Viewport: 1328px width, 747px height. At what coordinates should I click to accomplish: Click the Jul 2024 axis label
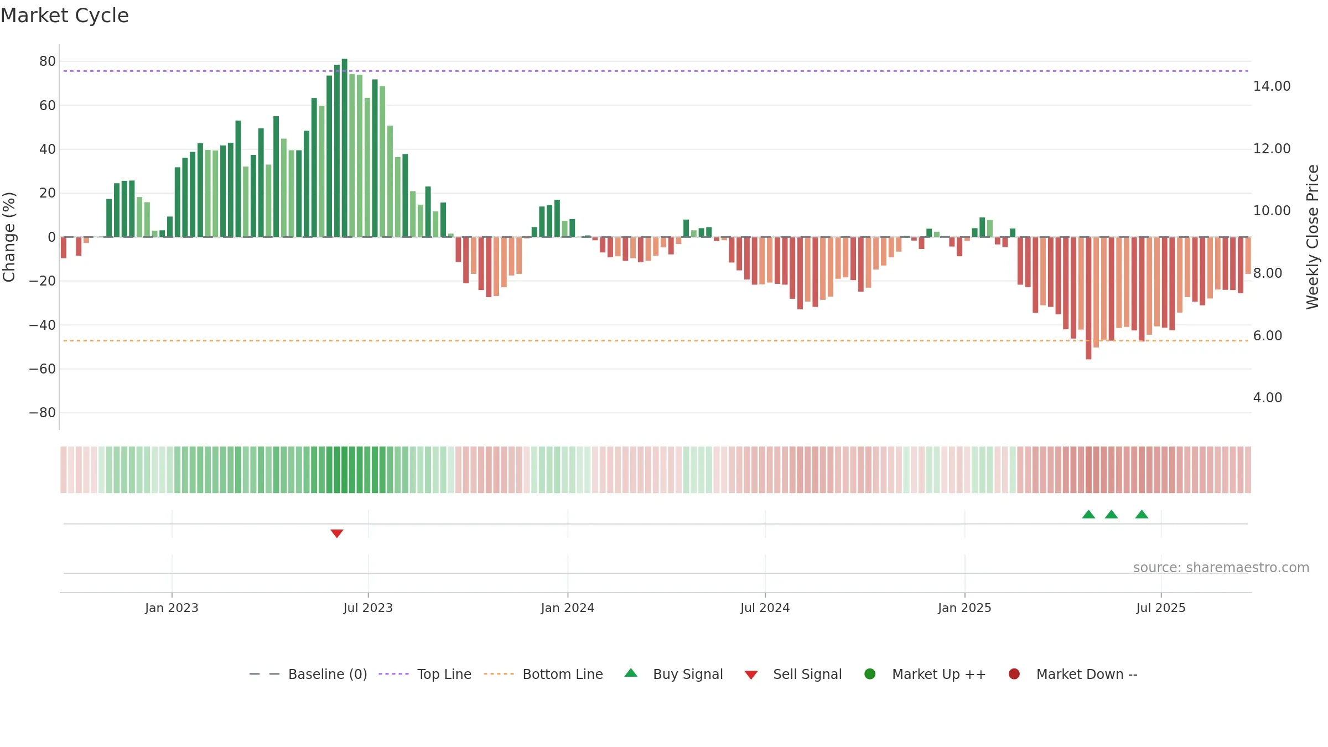click(x=765, y=608)
